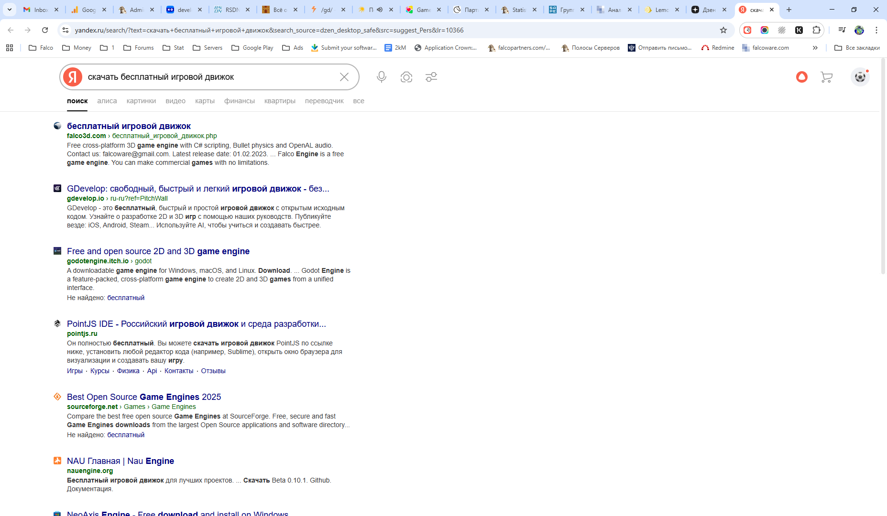This screenshot has width=887, height=516.
Task: Open Контакты sitelink under PointJS
Action: click(x=179, y=371)
